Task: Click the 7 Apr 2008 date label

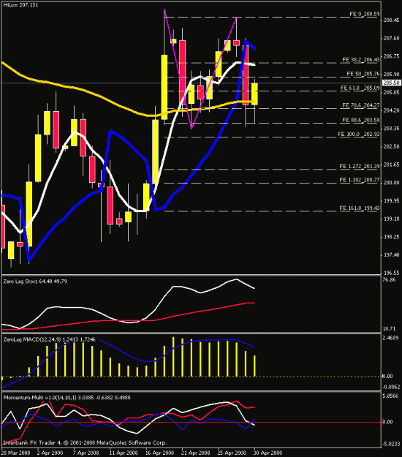Action: (x=86, y=453)
